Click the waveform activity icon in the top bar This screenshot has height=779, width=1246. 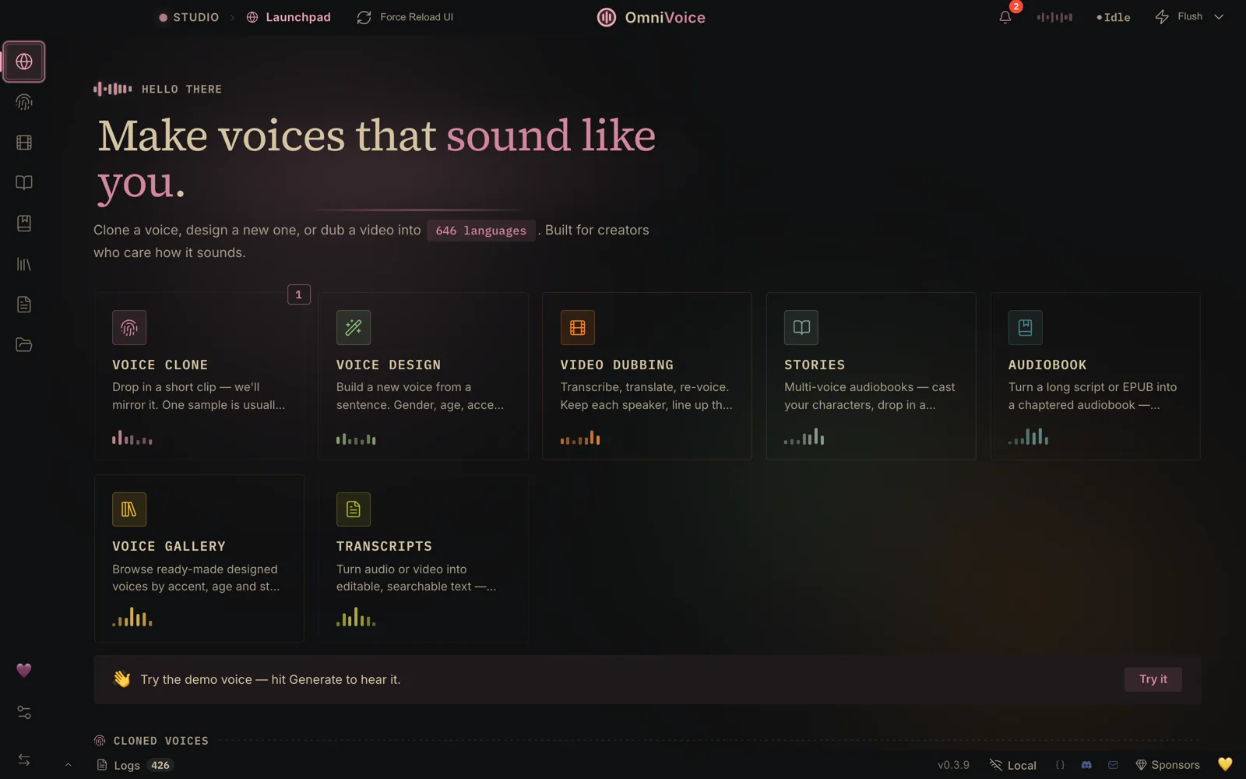coord(1054,17)
